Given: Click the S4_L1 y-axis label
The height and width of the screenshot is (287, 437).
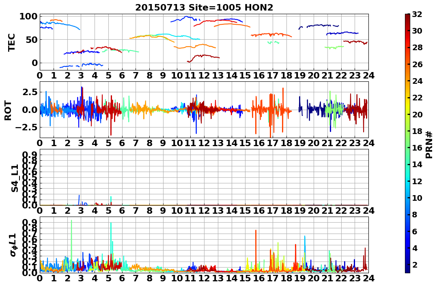Looking at the screenshot, I should [x=15, y=178].
